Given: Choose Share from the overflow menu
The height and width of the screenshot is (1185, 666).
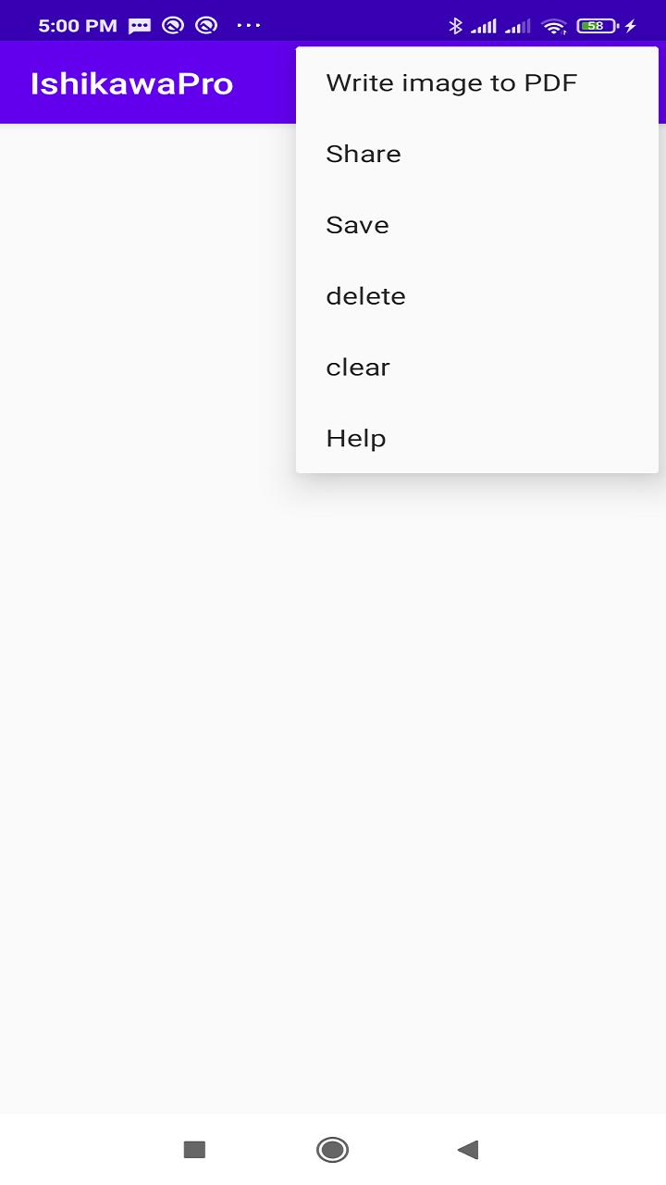Looking at the screenshot, I should click(x=477, y=154).
